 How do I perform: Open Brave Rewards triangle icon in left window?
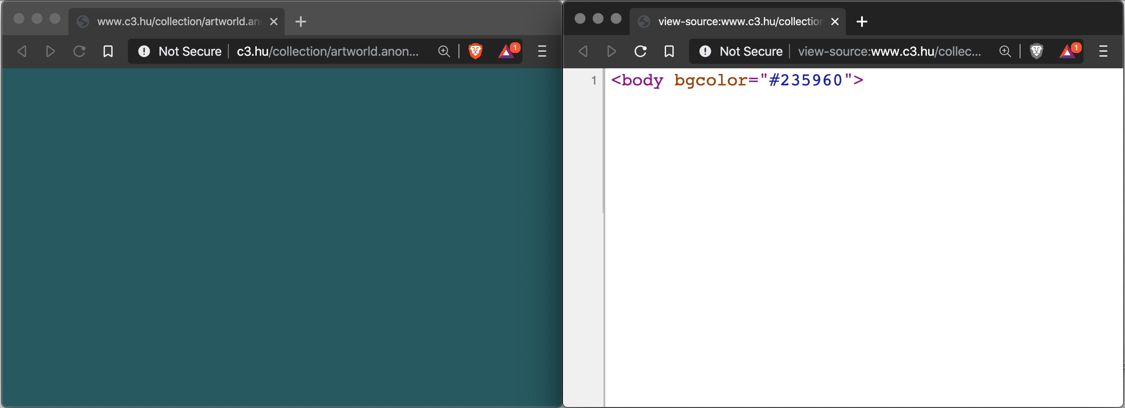coord(507,51)
